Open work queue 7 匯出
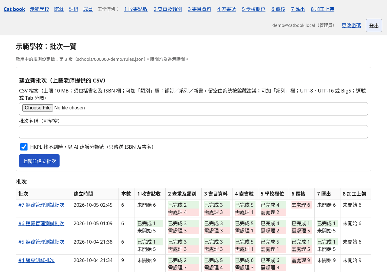The width and height of the screenshot is (387, 272). [x=298, y=9]
